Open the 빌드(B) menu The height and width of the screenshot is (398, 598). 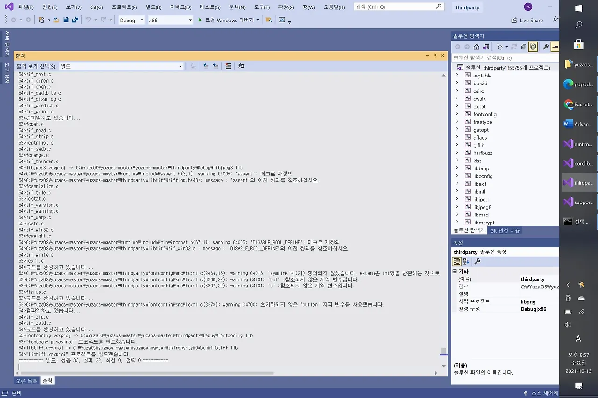pos(154,7)
